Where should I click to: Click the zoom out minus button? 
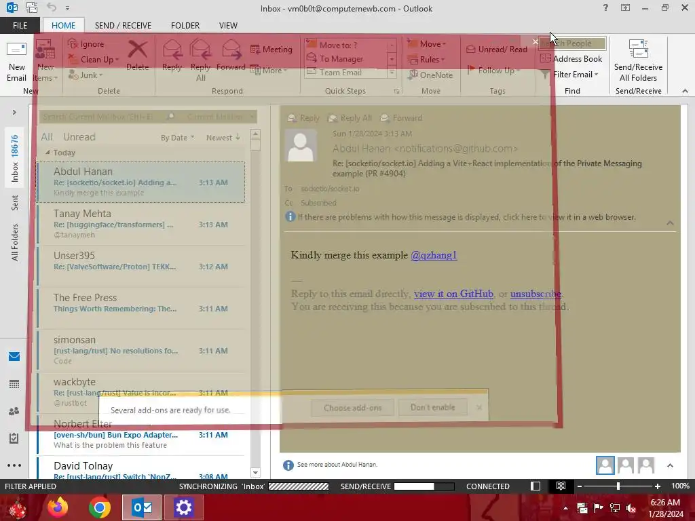click(x=579, y=486)
